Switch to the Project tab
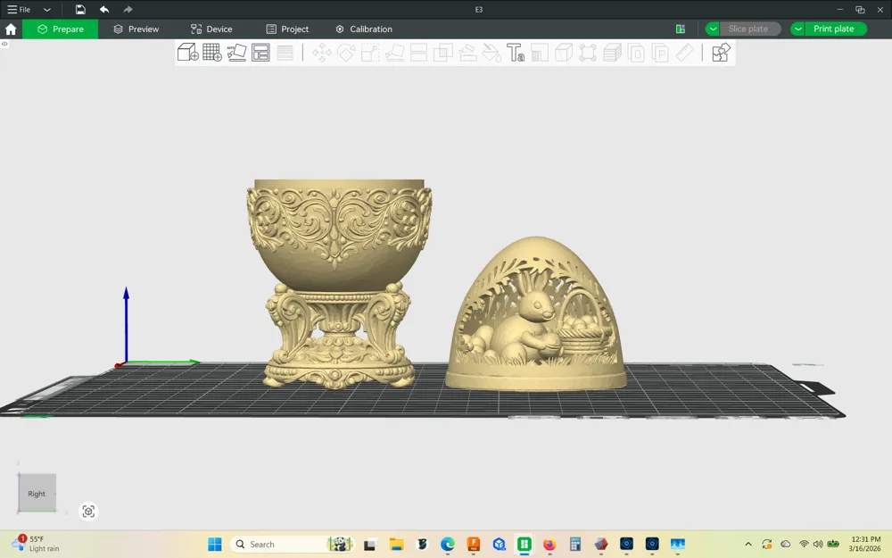This screenshot has width=892, height=558. [288, 29]
